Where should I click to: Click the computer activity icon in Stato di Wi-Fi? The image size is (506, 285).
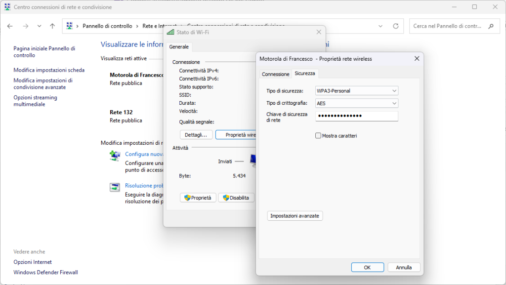click(x=253, y=161)
